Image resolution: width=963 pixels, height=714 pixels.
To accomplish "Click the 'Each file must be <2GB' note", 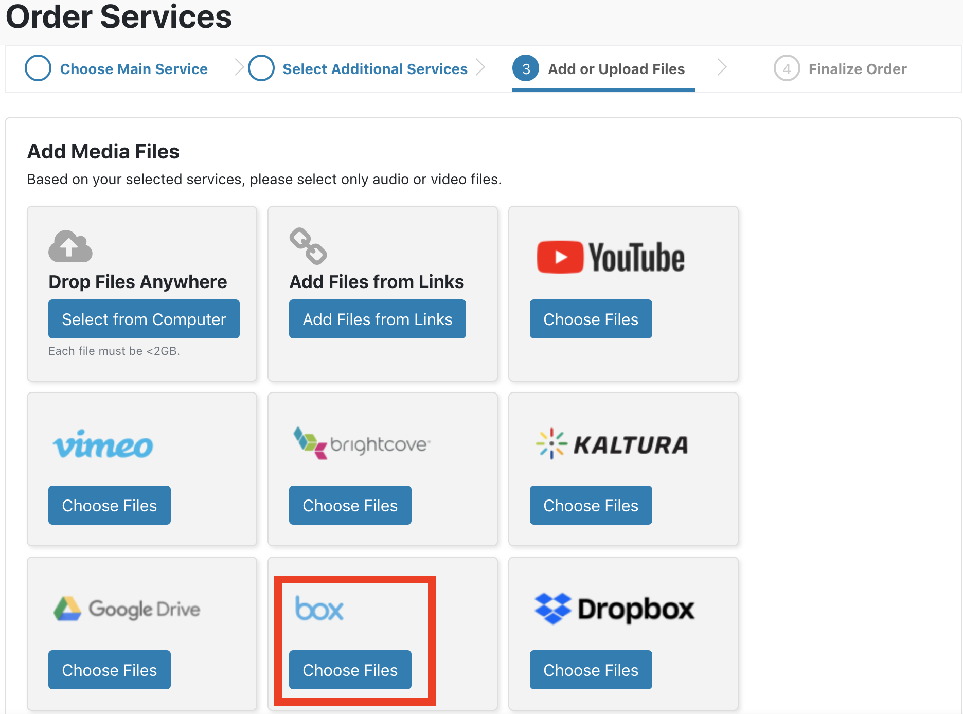I will (x=114, y=351).
